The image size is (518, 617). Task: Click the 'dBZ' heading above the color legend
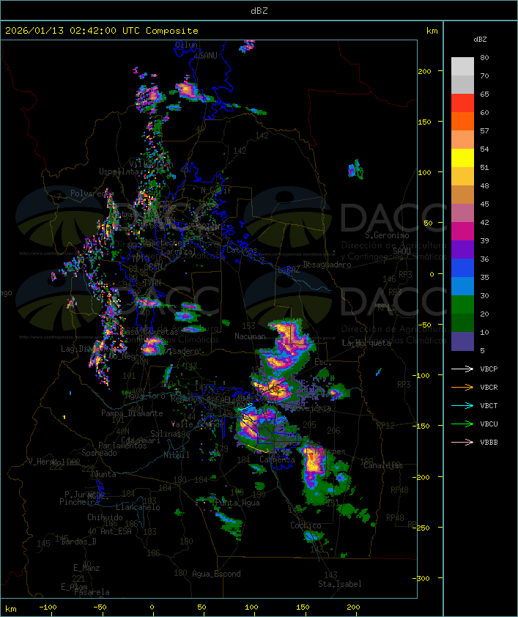480,40
